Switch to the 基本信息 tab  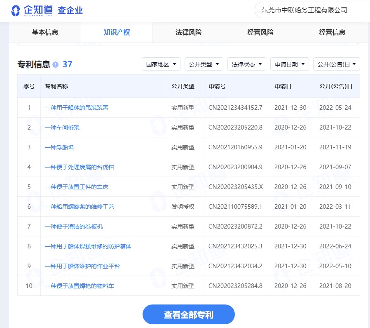(x=45, y=32)
